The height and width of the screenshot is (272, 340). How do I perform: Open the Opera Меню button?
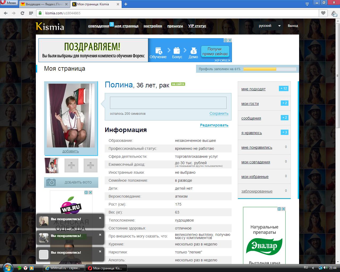(9, 3)
